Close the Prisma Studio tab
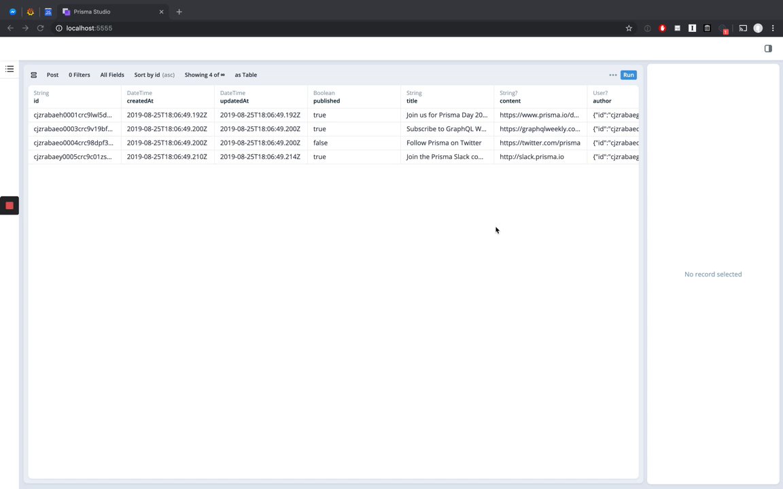783x489 pixels. [x=161, y=12]
